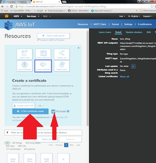Filter by 7/7 certificates
Screen dimensions: 156x163
pyautogui.click(x=13, y=149)
